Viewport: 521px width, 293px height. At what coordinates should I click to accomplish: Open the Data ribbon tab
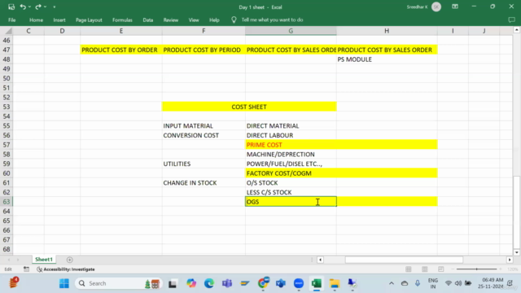tap(148, 20)
